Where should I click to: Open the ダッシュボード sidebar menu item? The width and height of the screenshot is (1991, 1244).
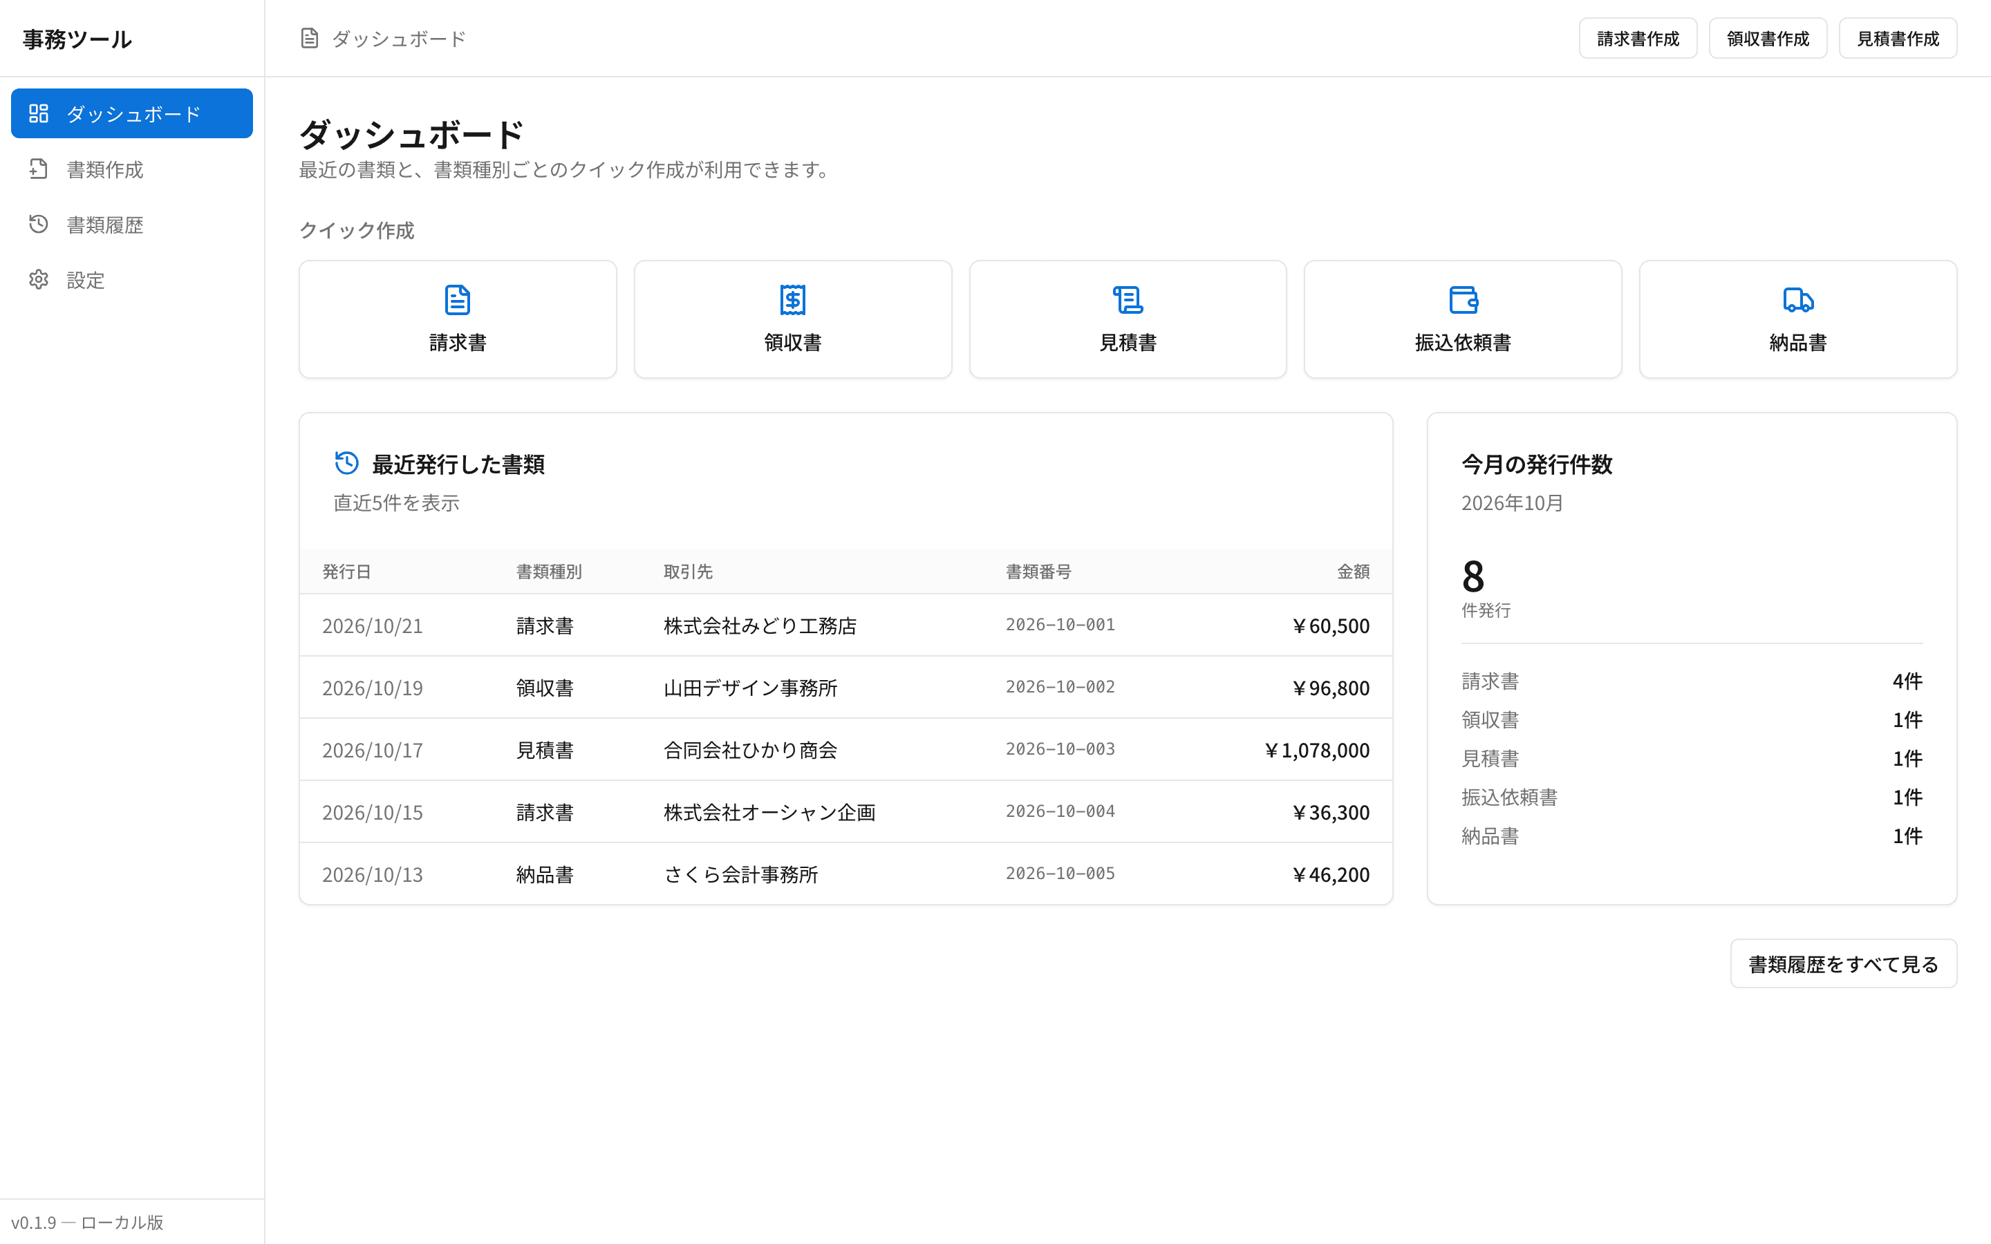[x=131, y=113]
